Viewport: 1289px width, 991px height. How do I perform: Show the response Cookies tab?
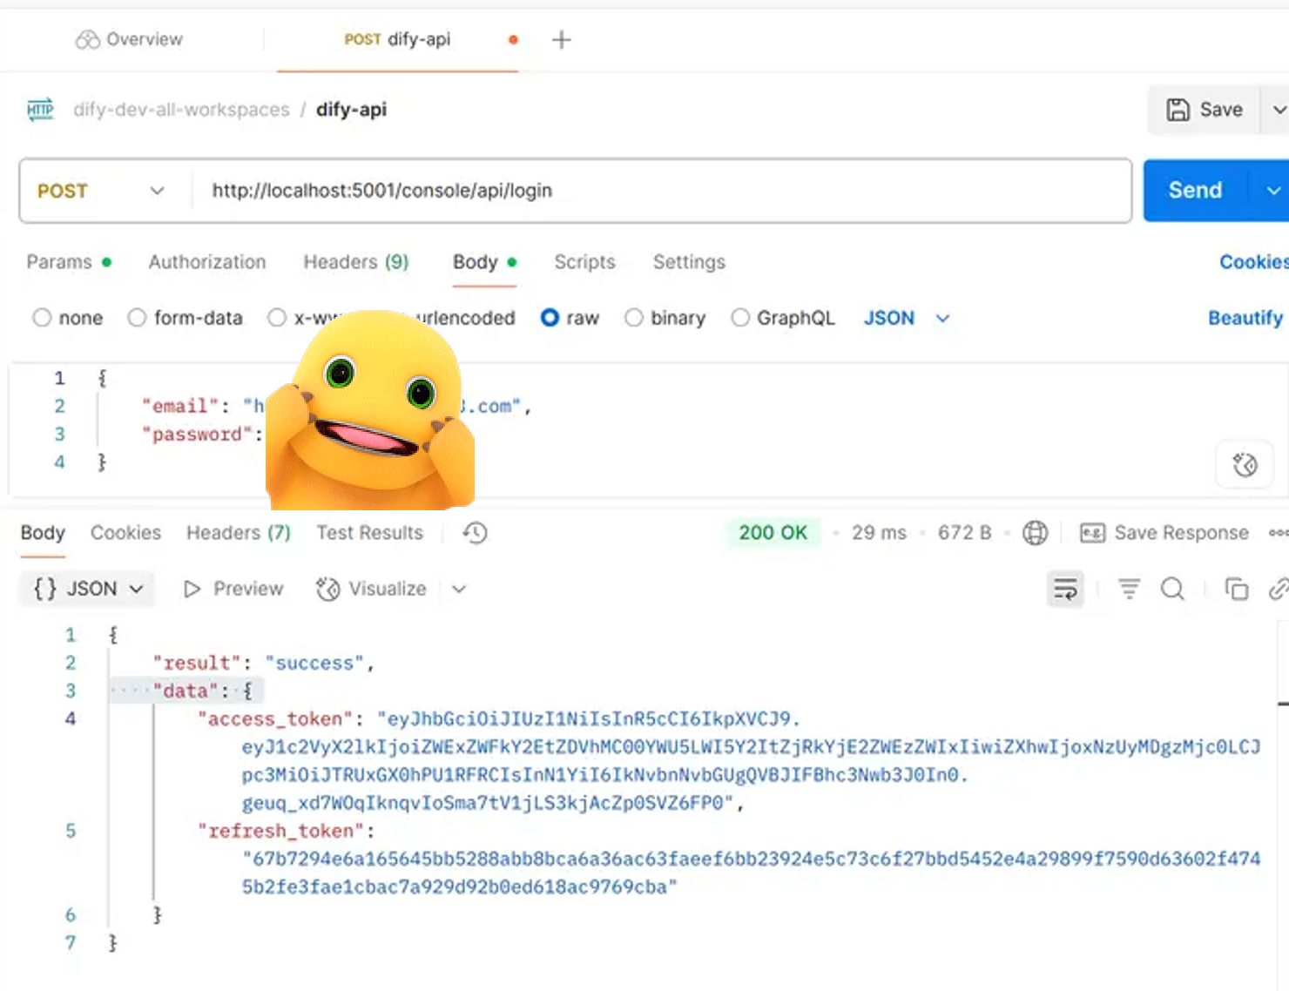126,533
